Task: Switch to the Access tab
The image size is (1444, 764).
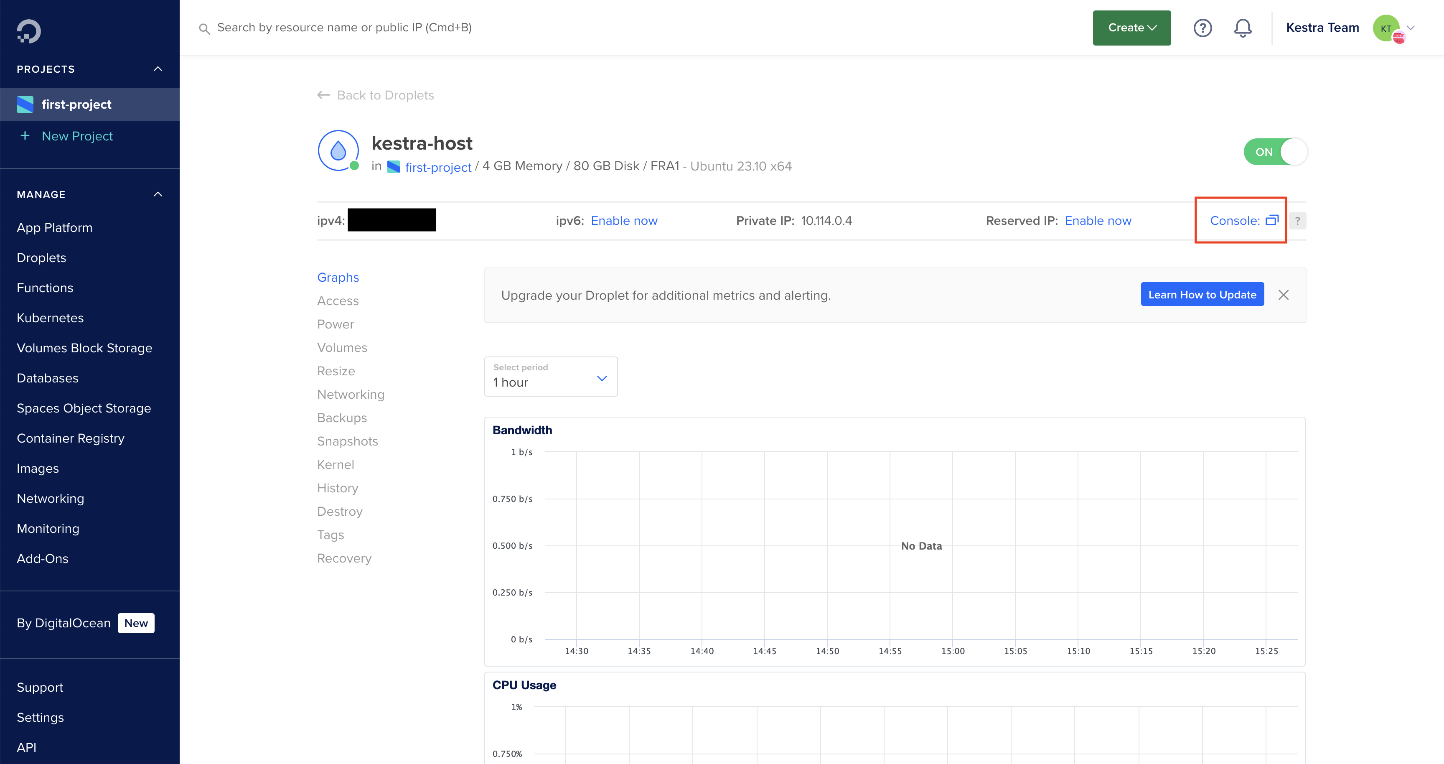Action: pos(338,301)
